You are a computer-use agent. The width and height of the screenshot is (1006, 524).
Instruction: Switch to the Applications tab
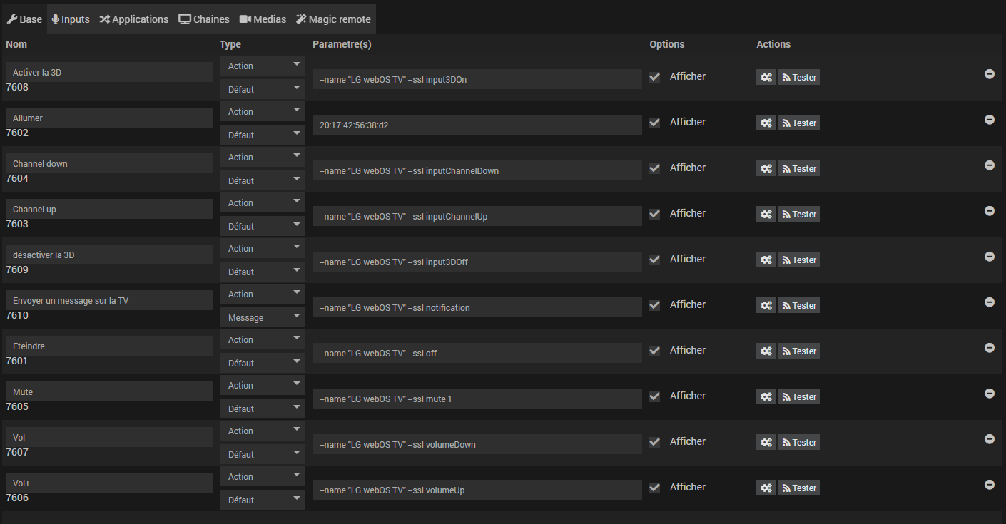click(x=134, y=19)
